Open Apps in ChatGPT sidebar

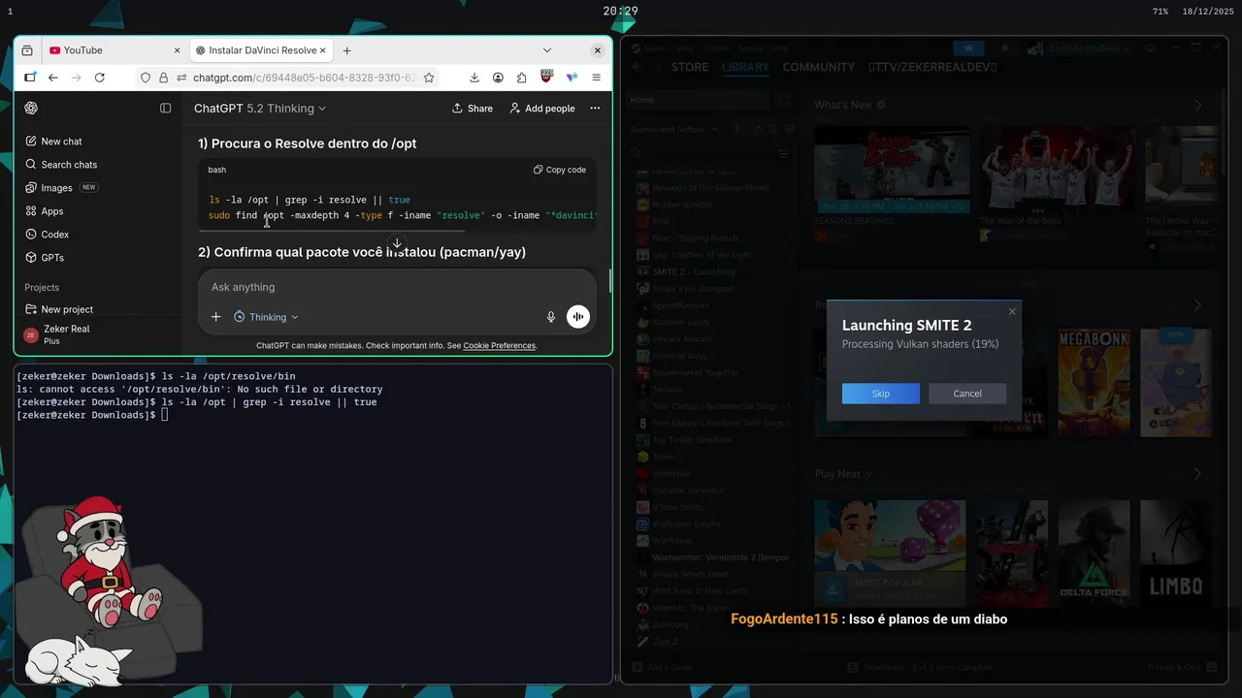tap(45, 211)
